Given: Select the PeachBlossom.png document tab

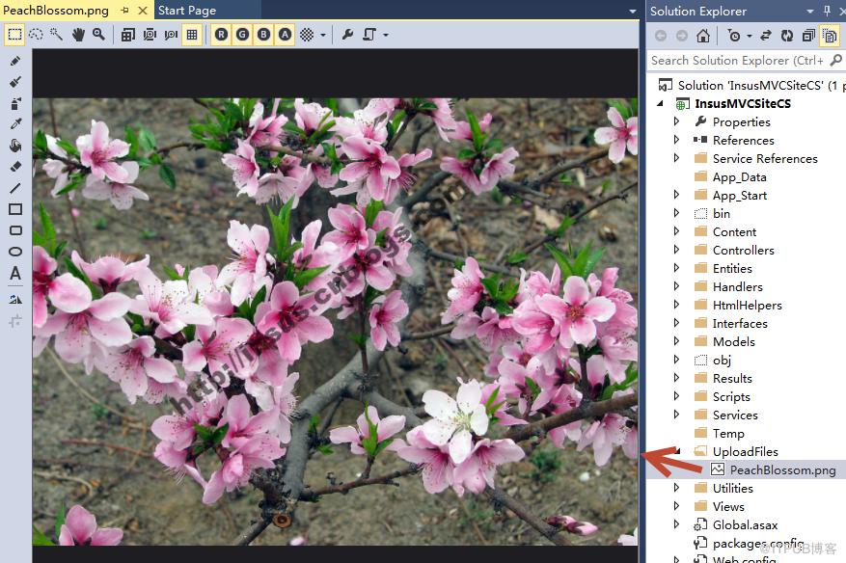Looking at the screenshot, I should pyautogui.click(x=56, y=11).
